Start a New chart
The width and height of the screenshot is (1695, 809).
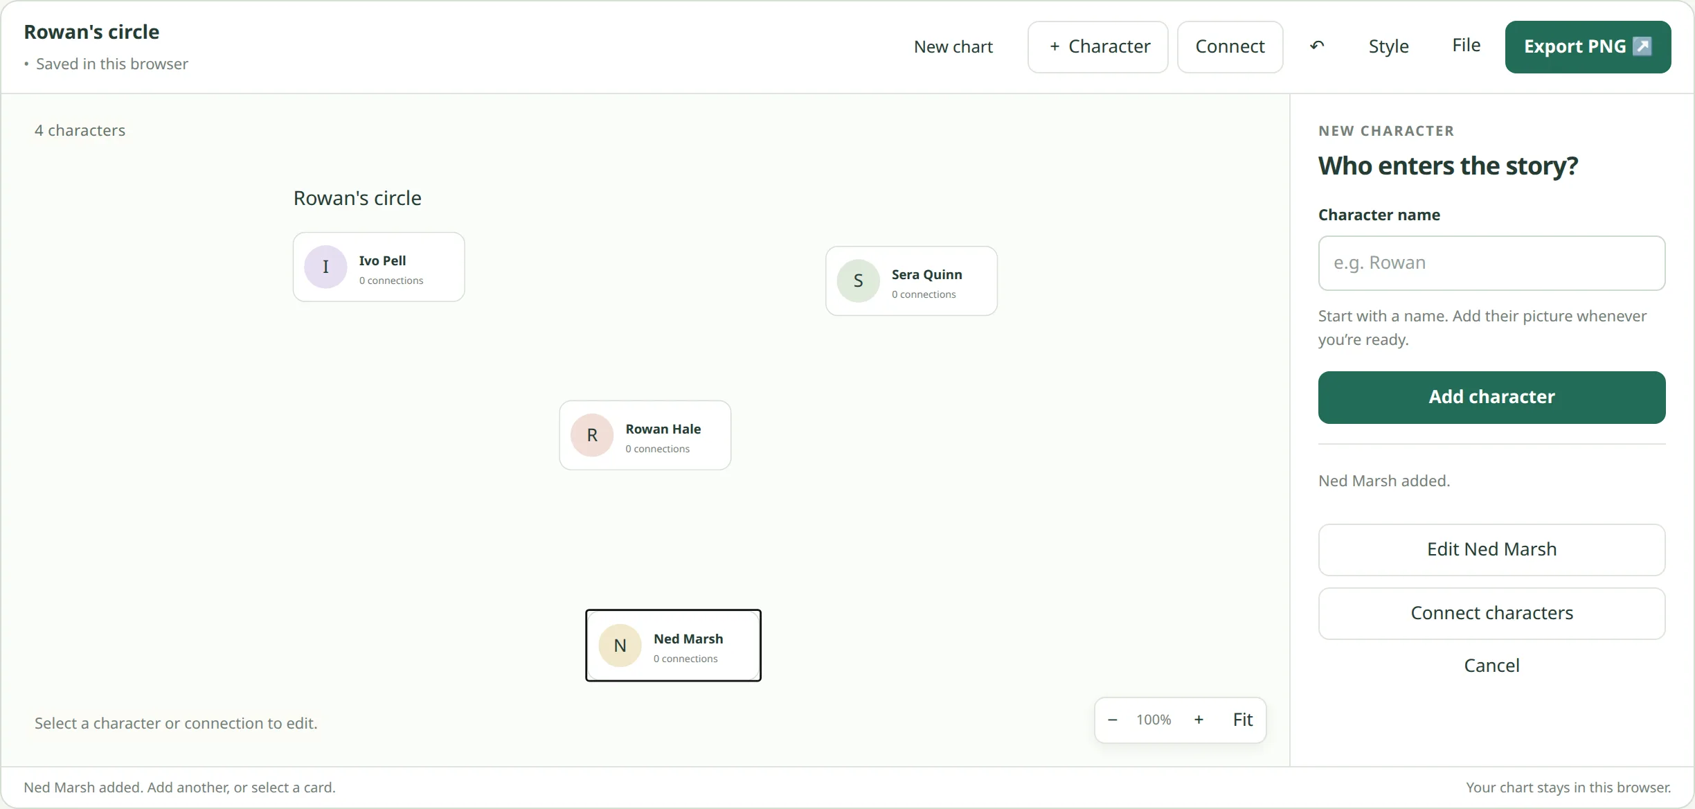[x=953, y=46]
